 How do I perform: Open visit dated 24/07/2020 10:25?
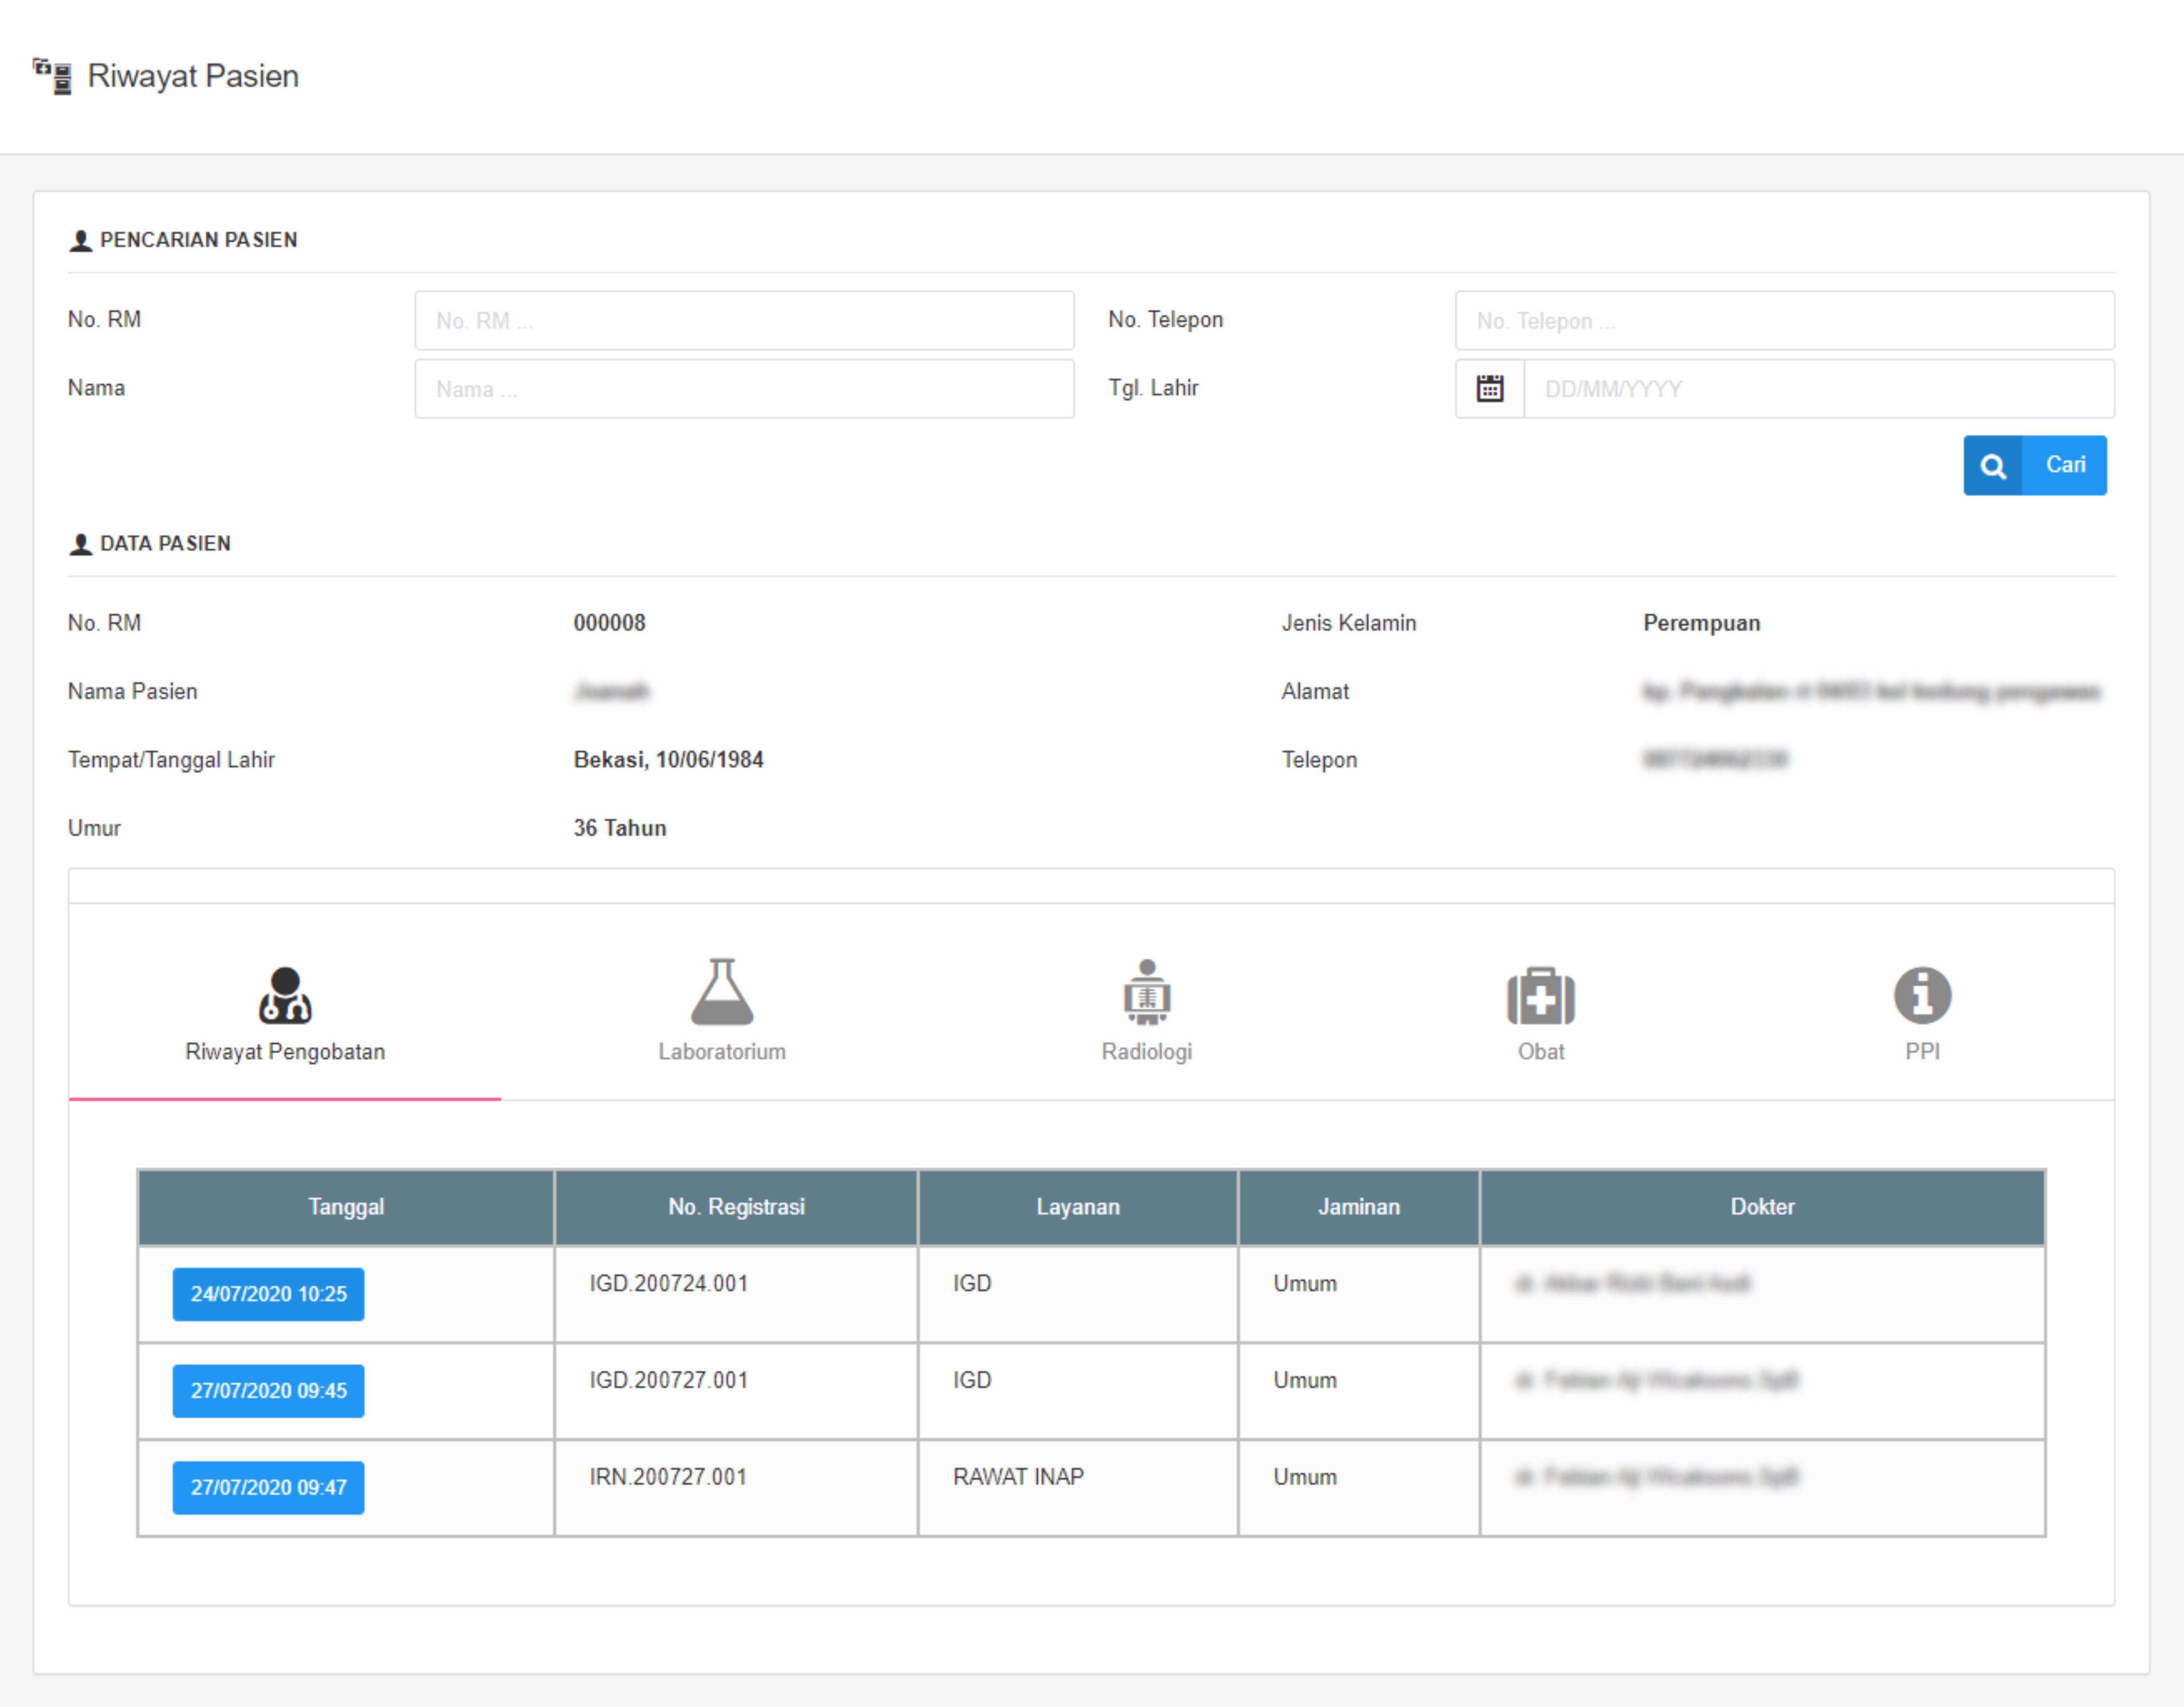(268, 1294)
